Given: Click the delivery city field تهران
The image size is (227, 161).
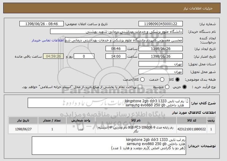Looking at the screenshot, I should (161, 72).
